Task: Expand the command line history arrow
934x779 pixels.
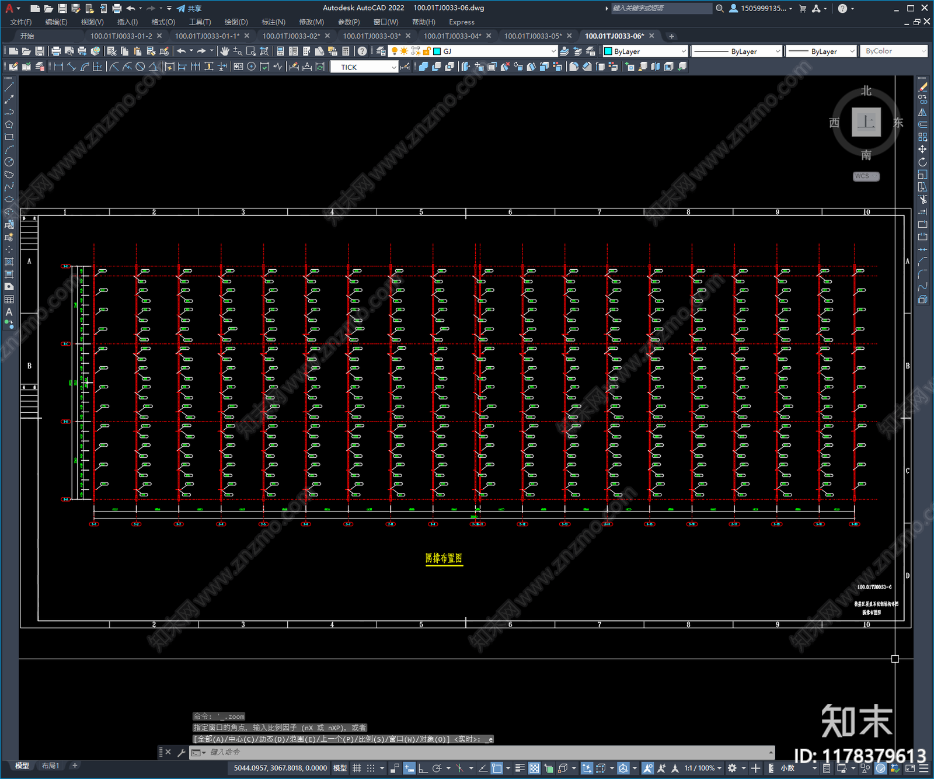Action: click(771, 752)
